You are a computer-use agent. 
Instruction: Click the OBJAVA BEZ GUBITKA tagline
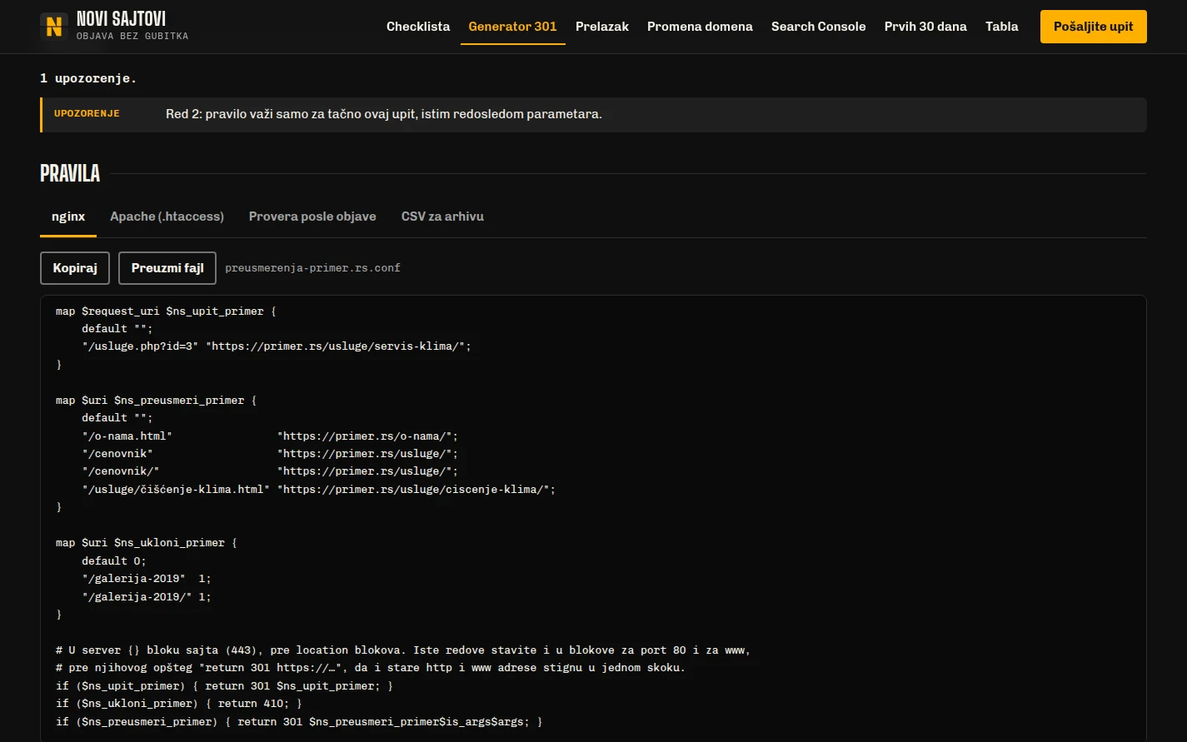pos(132,36)
